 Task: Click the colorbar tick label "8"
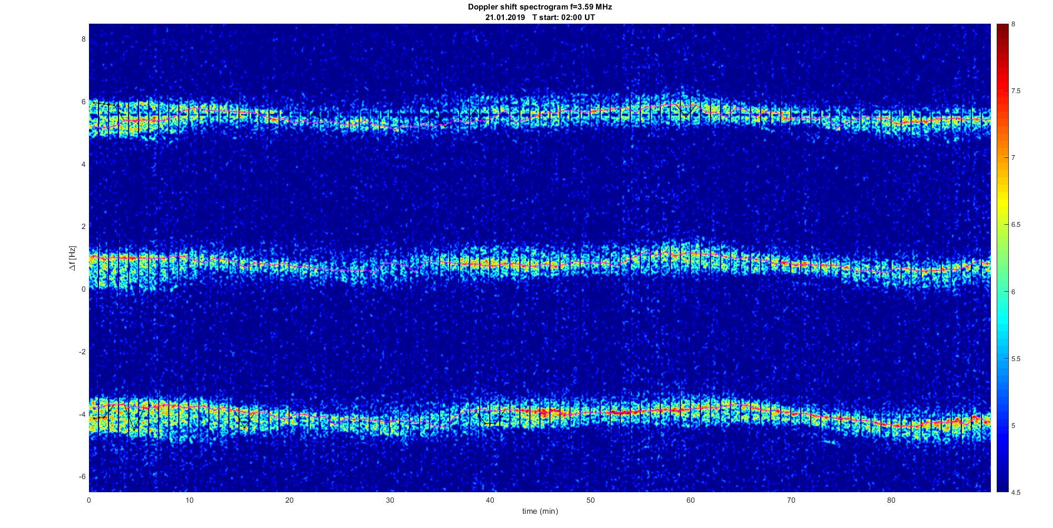tap(1014, 24)
